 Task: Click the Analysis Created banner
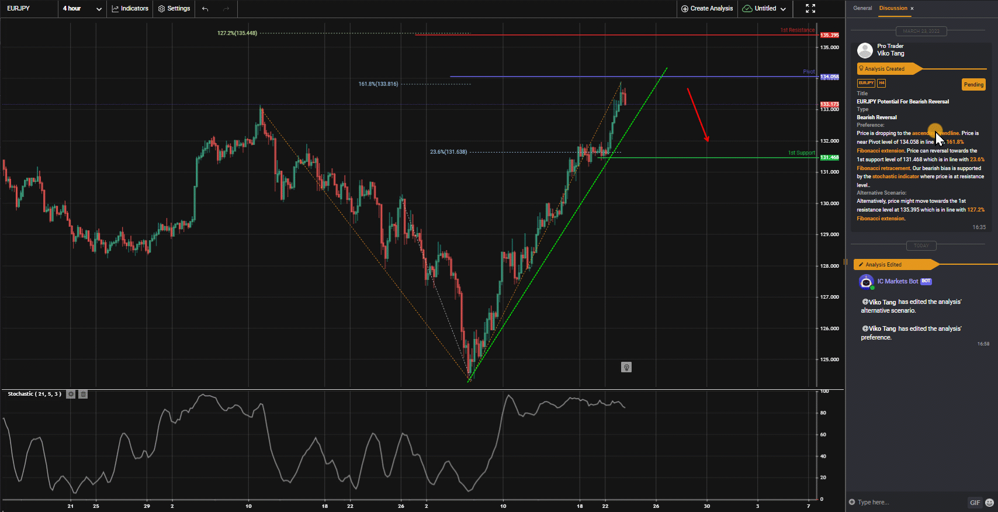[889, 69]
